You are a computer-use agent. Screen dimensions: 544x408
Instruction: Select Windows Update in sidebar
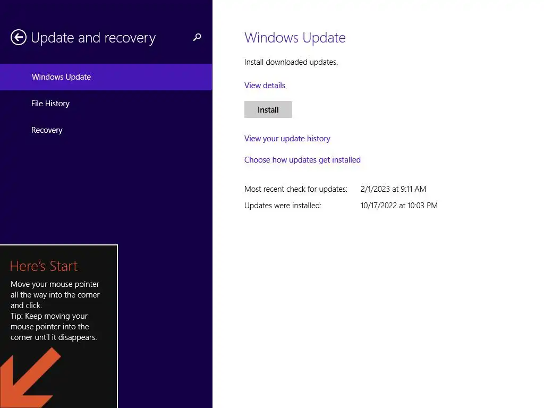(106, 77)
